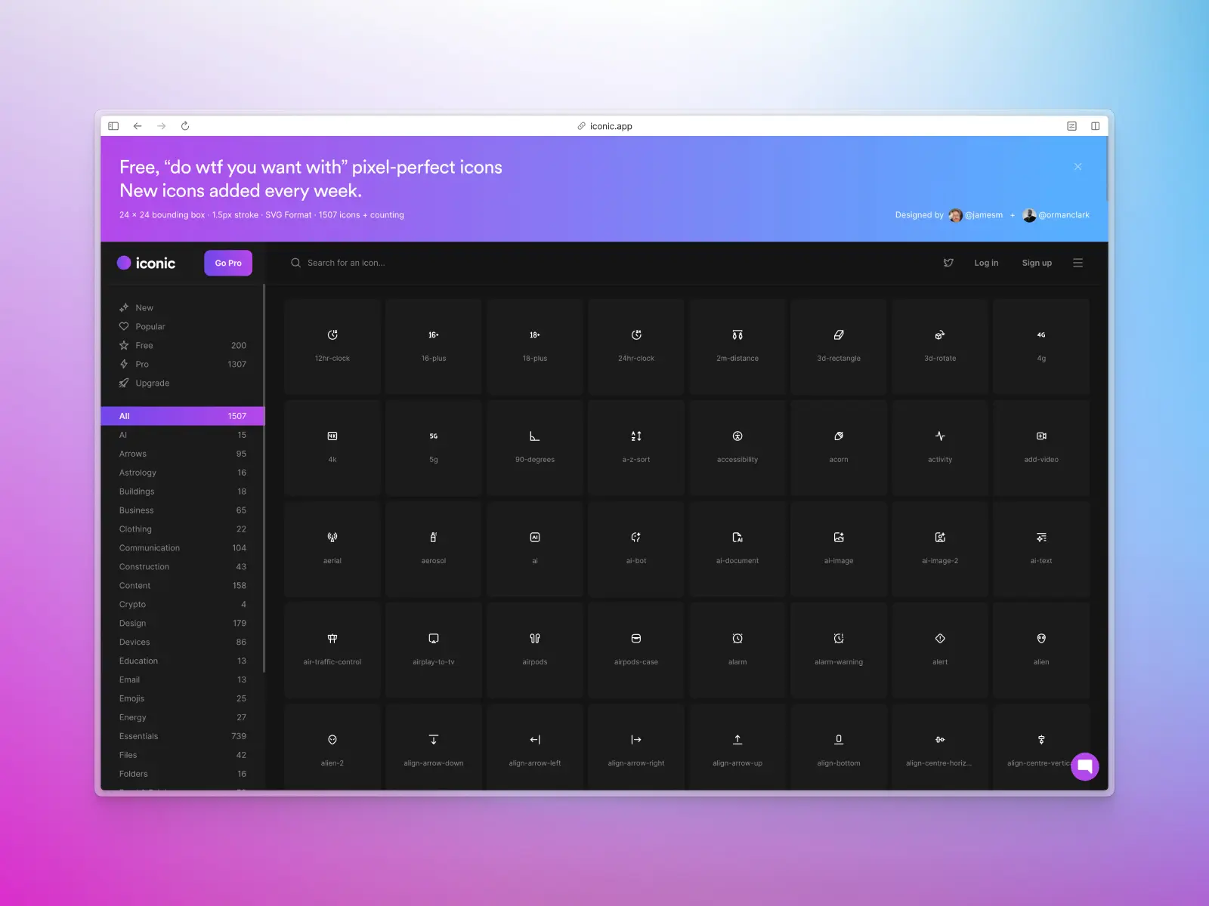Image resolution: width=1209 pixels, height=906 pixels.
Task: Select the Essentials category
Action: click(183, 736)
